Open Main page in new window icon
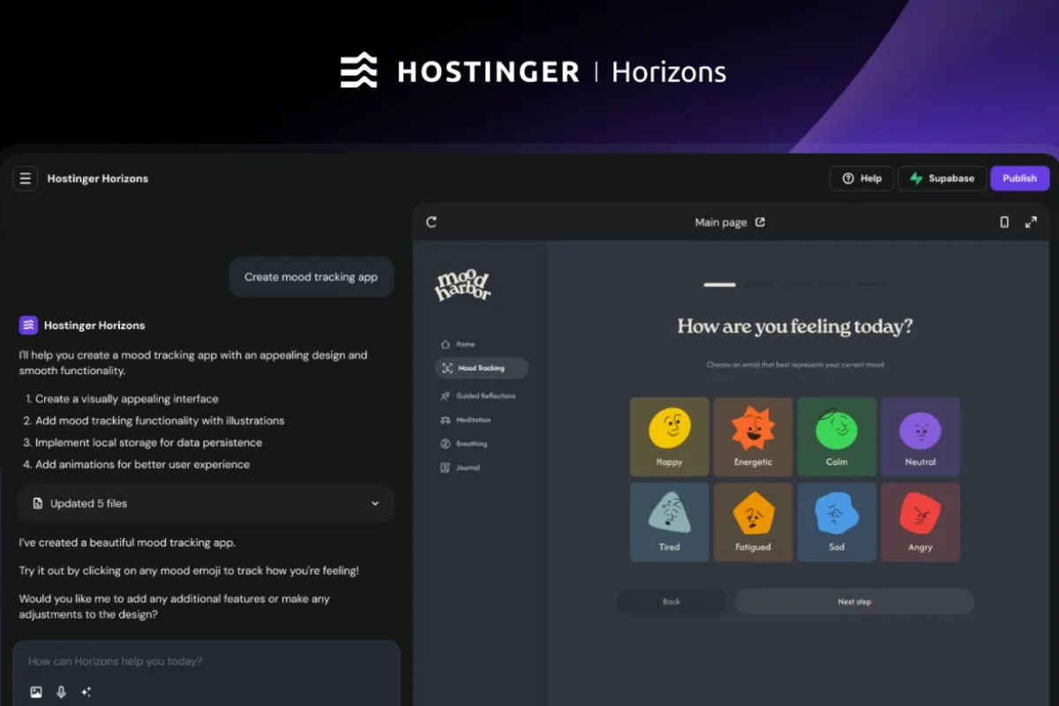This screenshot has width=1059, height=706. [x=760, y=222]
